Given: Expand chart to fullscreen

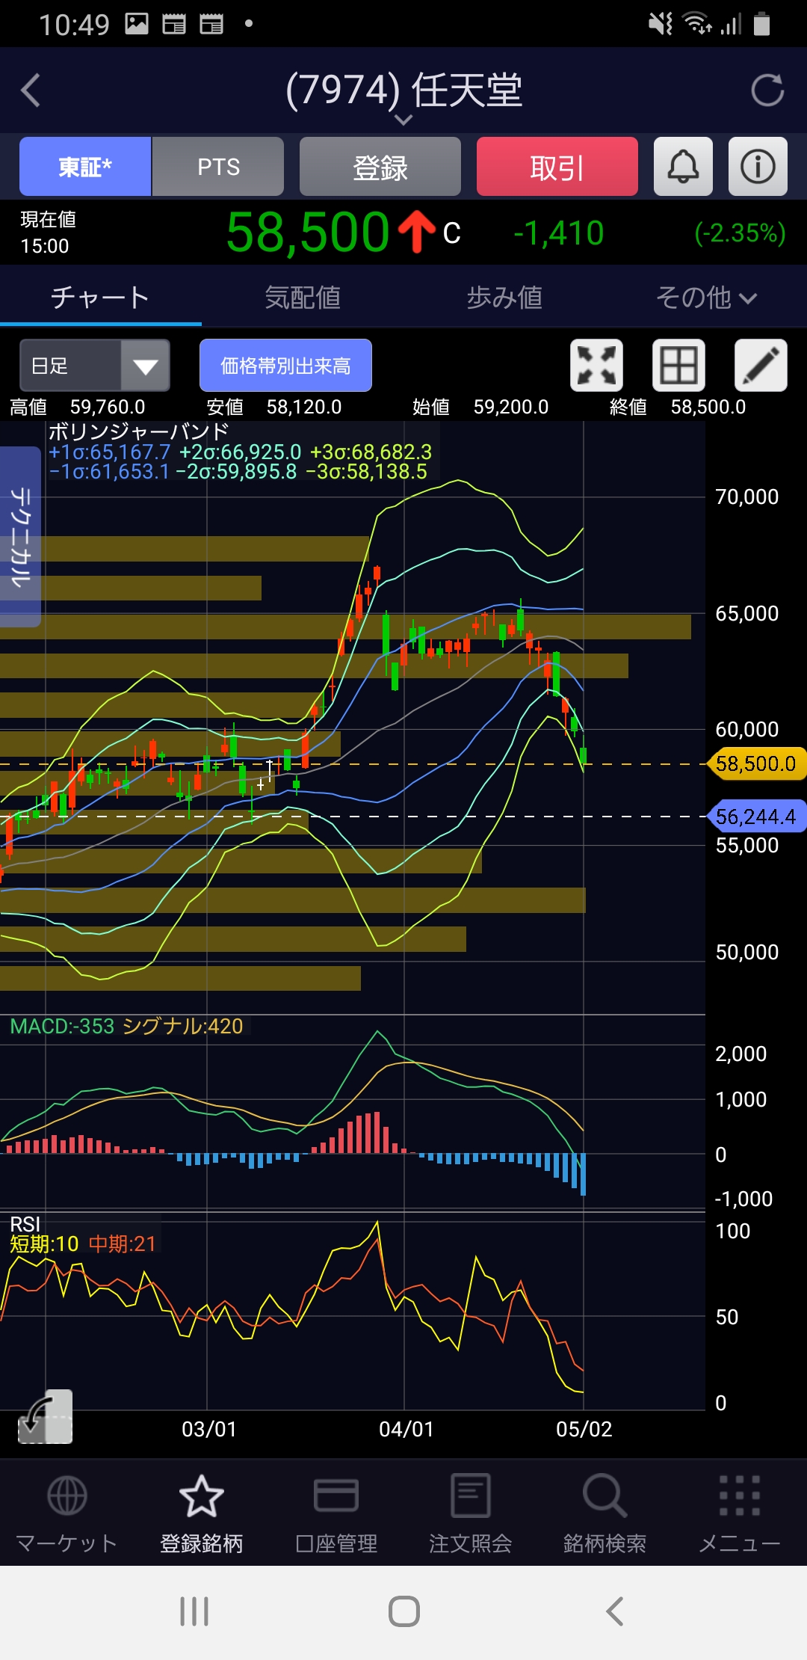Looking at the screenshot, I should pos(596,366).
